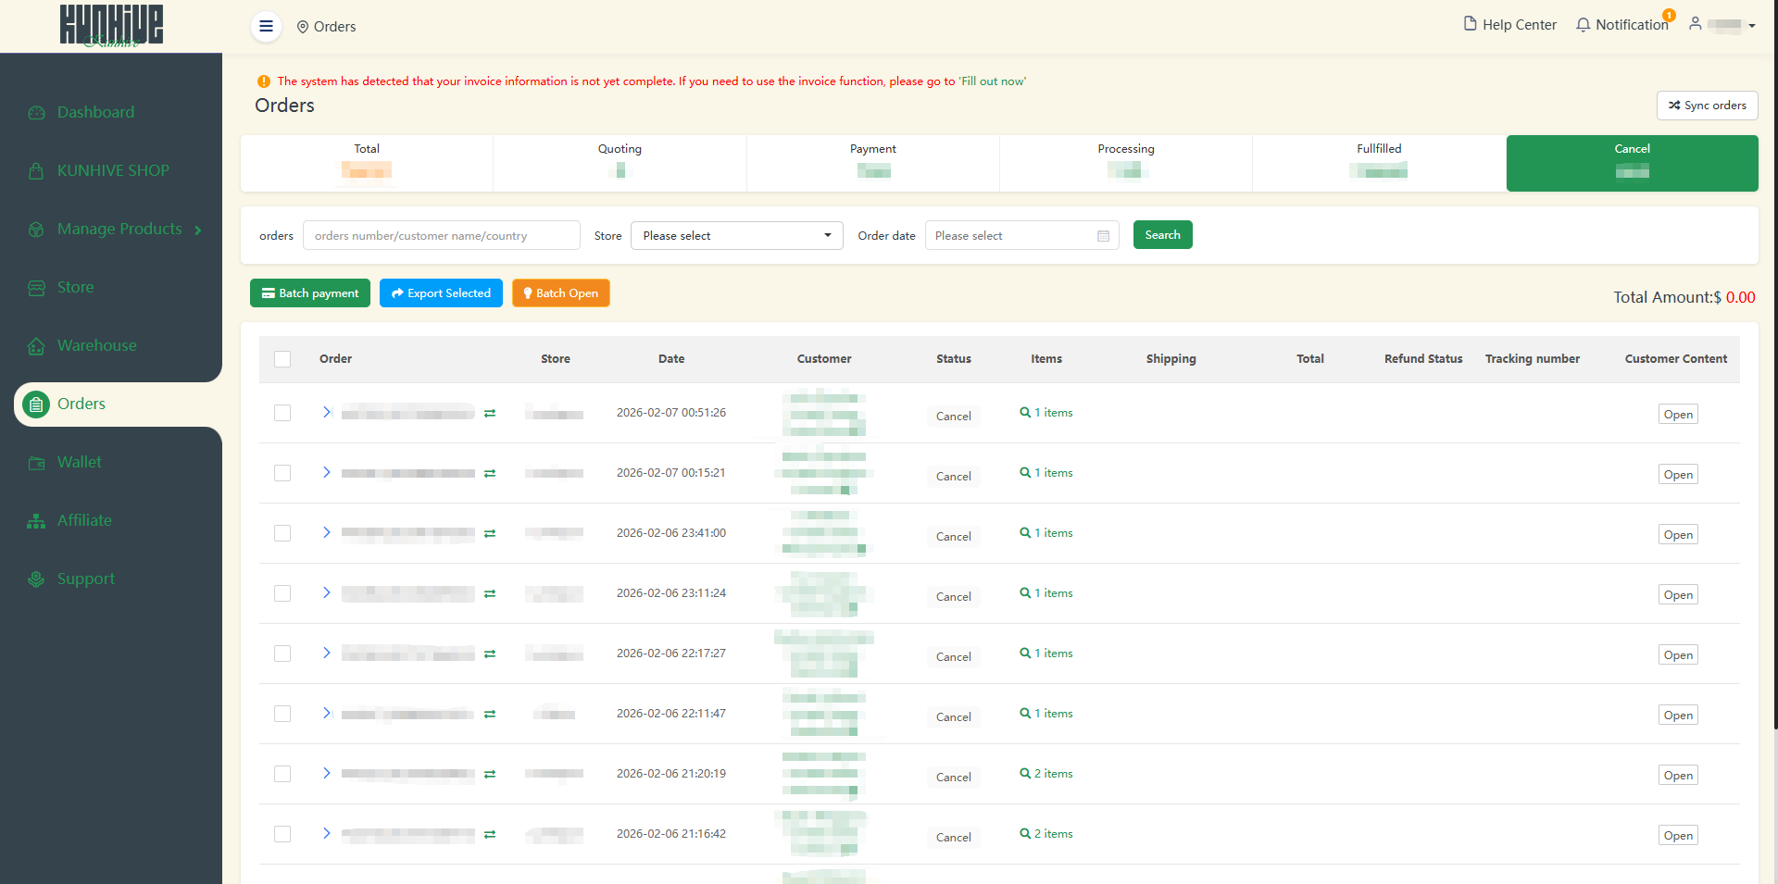1778x884 pixels.
Task: Open the Store 'Please select' dropdown
Action: pos(736,236)
